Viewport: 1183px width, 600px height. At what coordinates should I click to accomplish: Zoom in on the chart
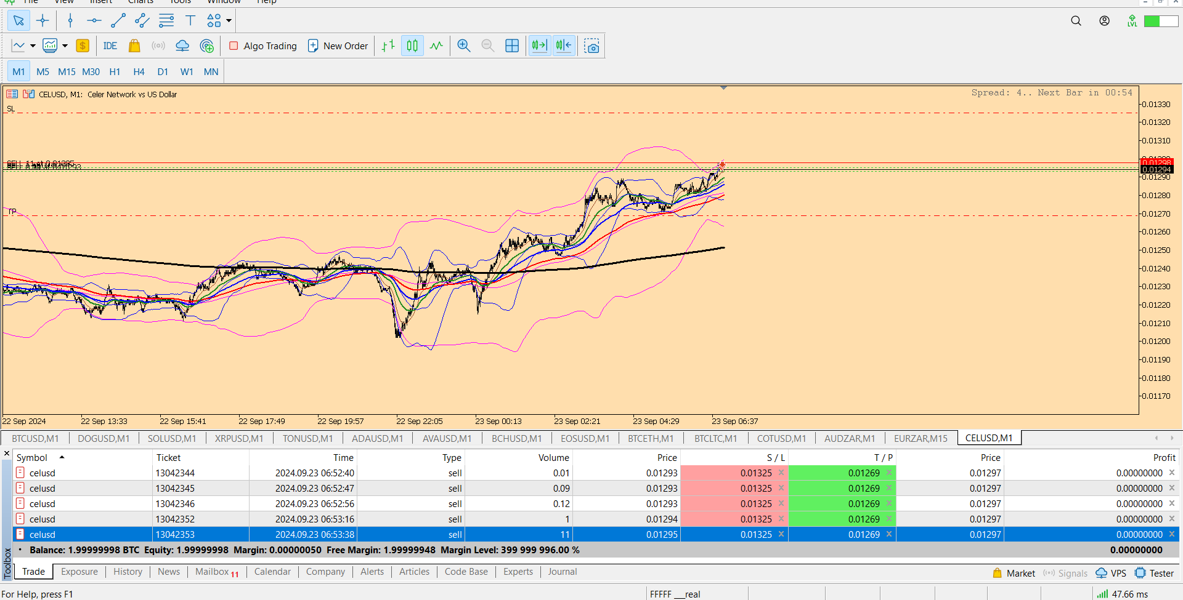click(463, 46)
